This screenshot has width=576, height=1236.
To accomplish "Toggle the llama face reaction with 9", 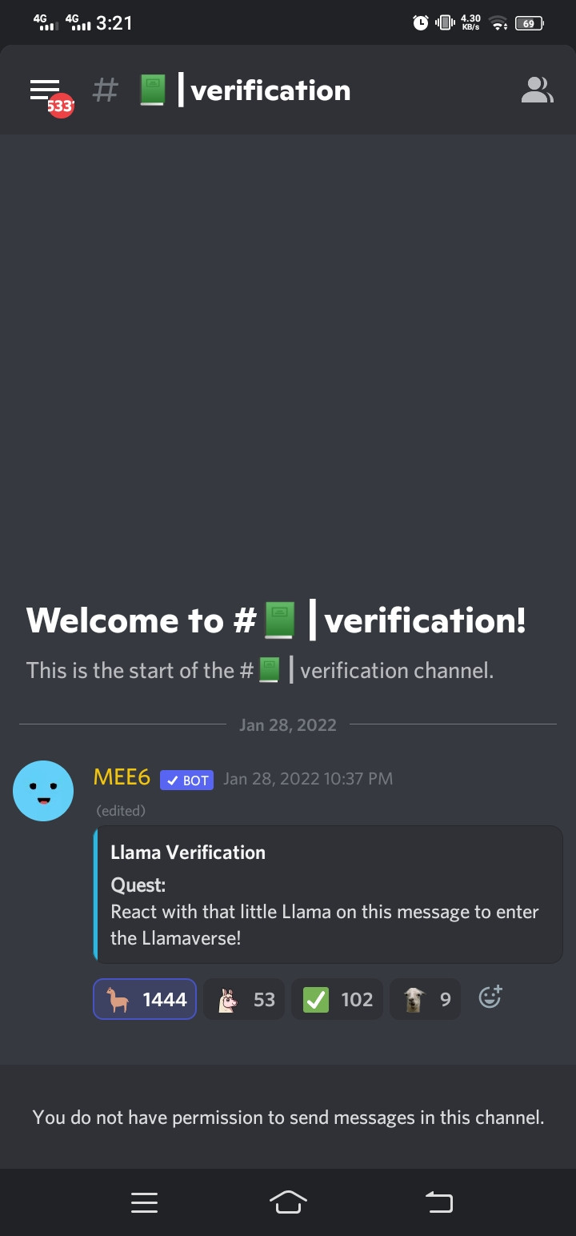I will click(425, 999).
